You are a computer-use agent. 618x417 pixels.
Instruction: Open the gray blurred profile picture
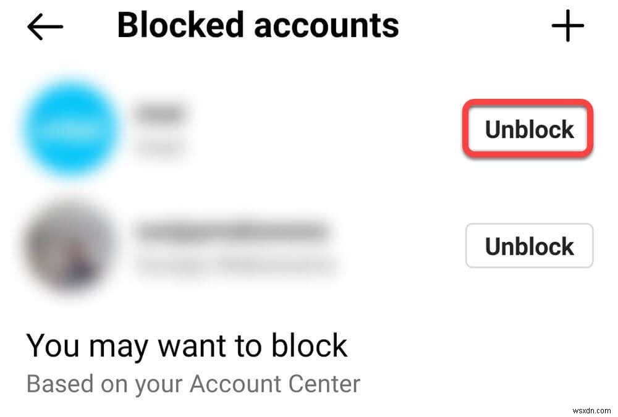coord(69,248)
